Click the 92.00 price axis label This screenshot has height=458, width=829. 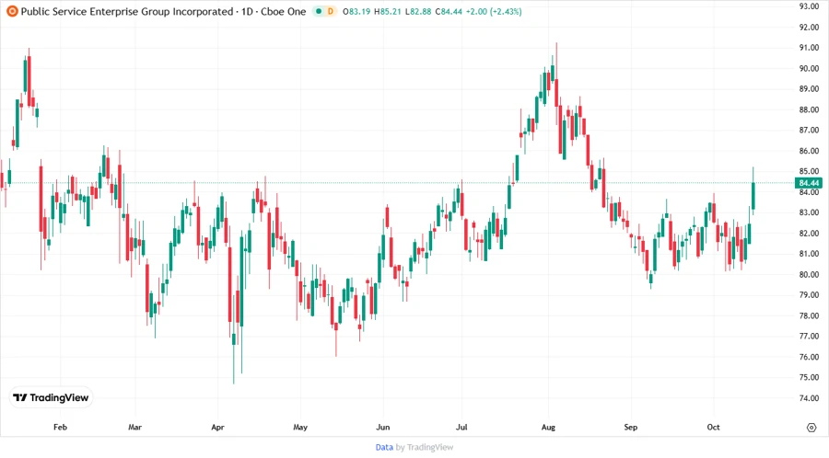(809, 28)
